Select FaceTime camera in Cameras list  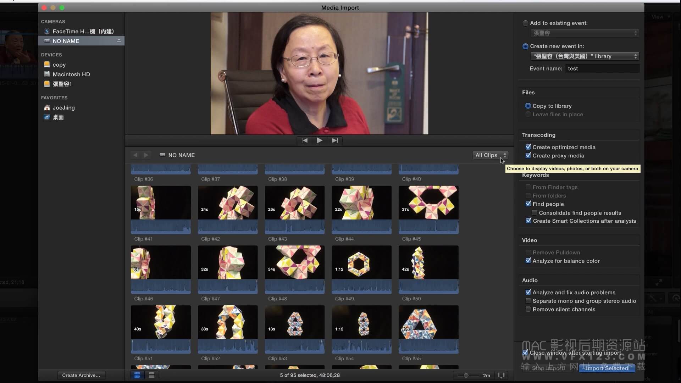81,31
